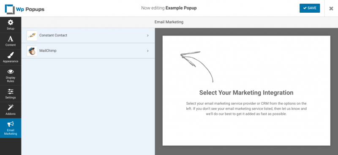Click the Content menu label
Image resolution: width=338 pixels, height=155 pixels.
pos(11,45)
